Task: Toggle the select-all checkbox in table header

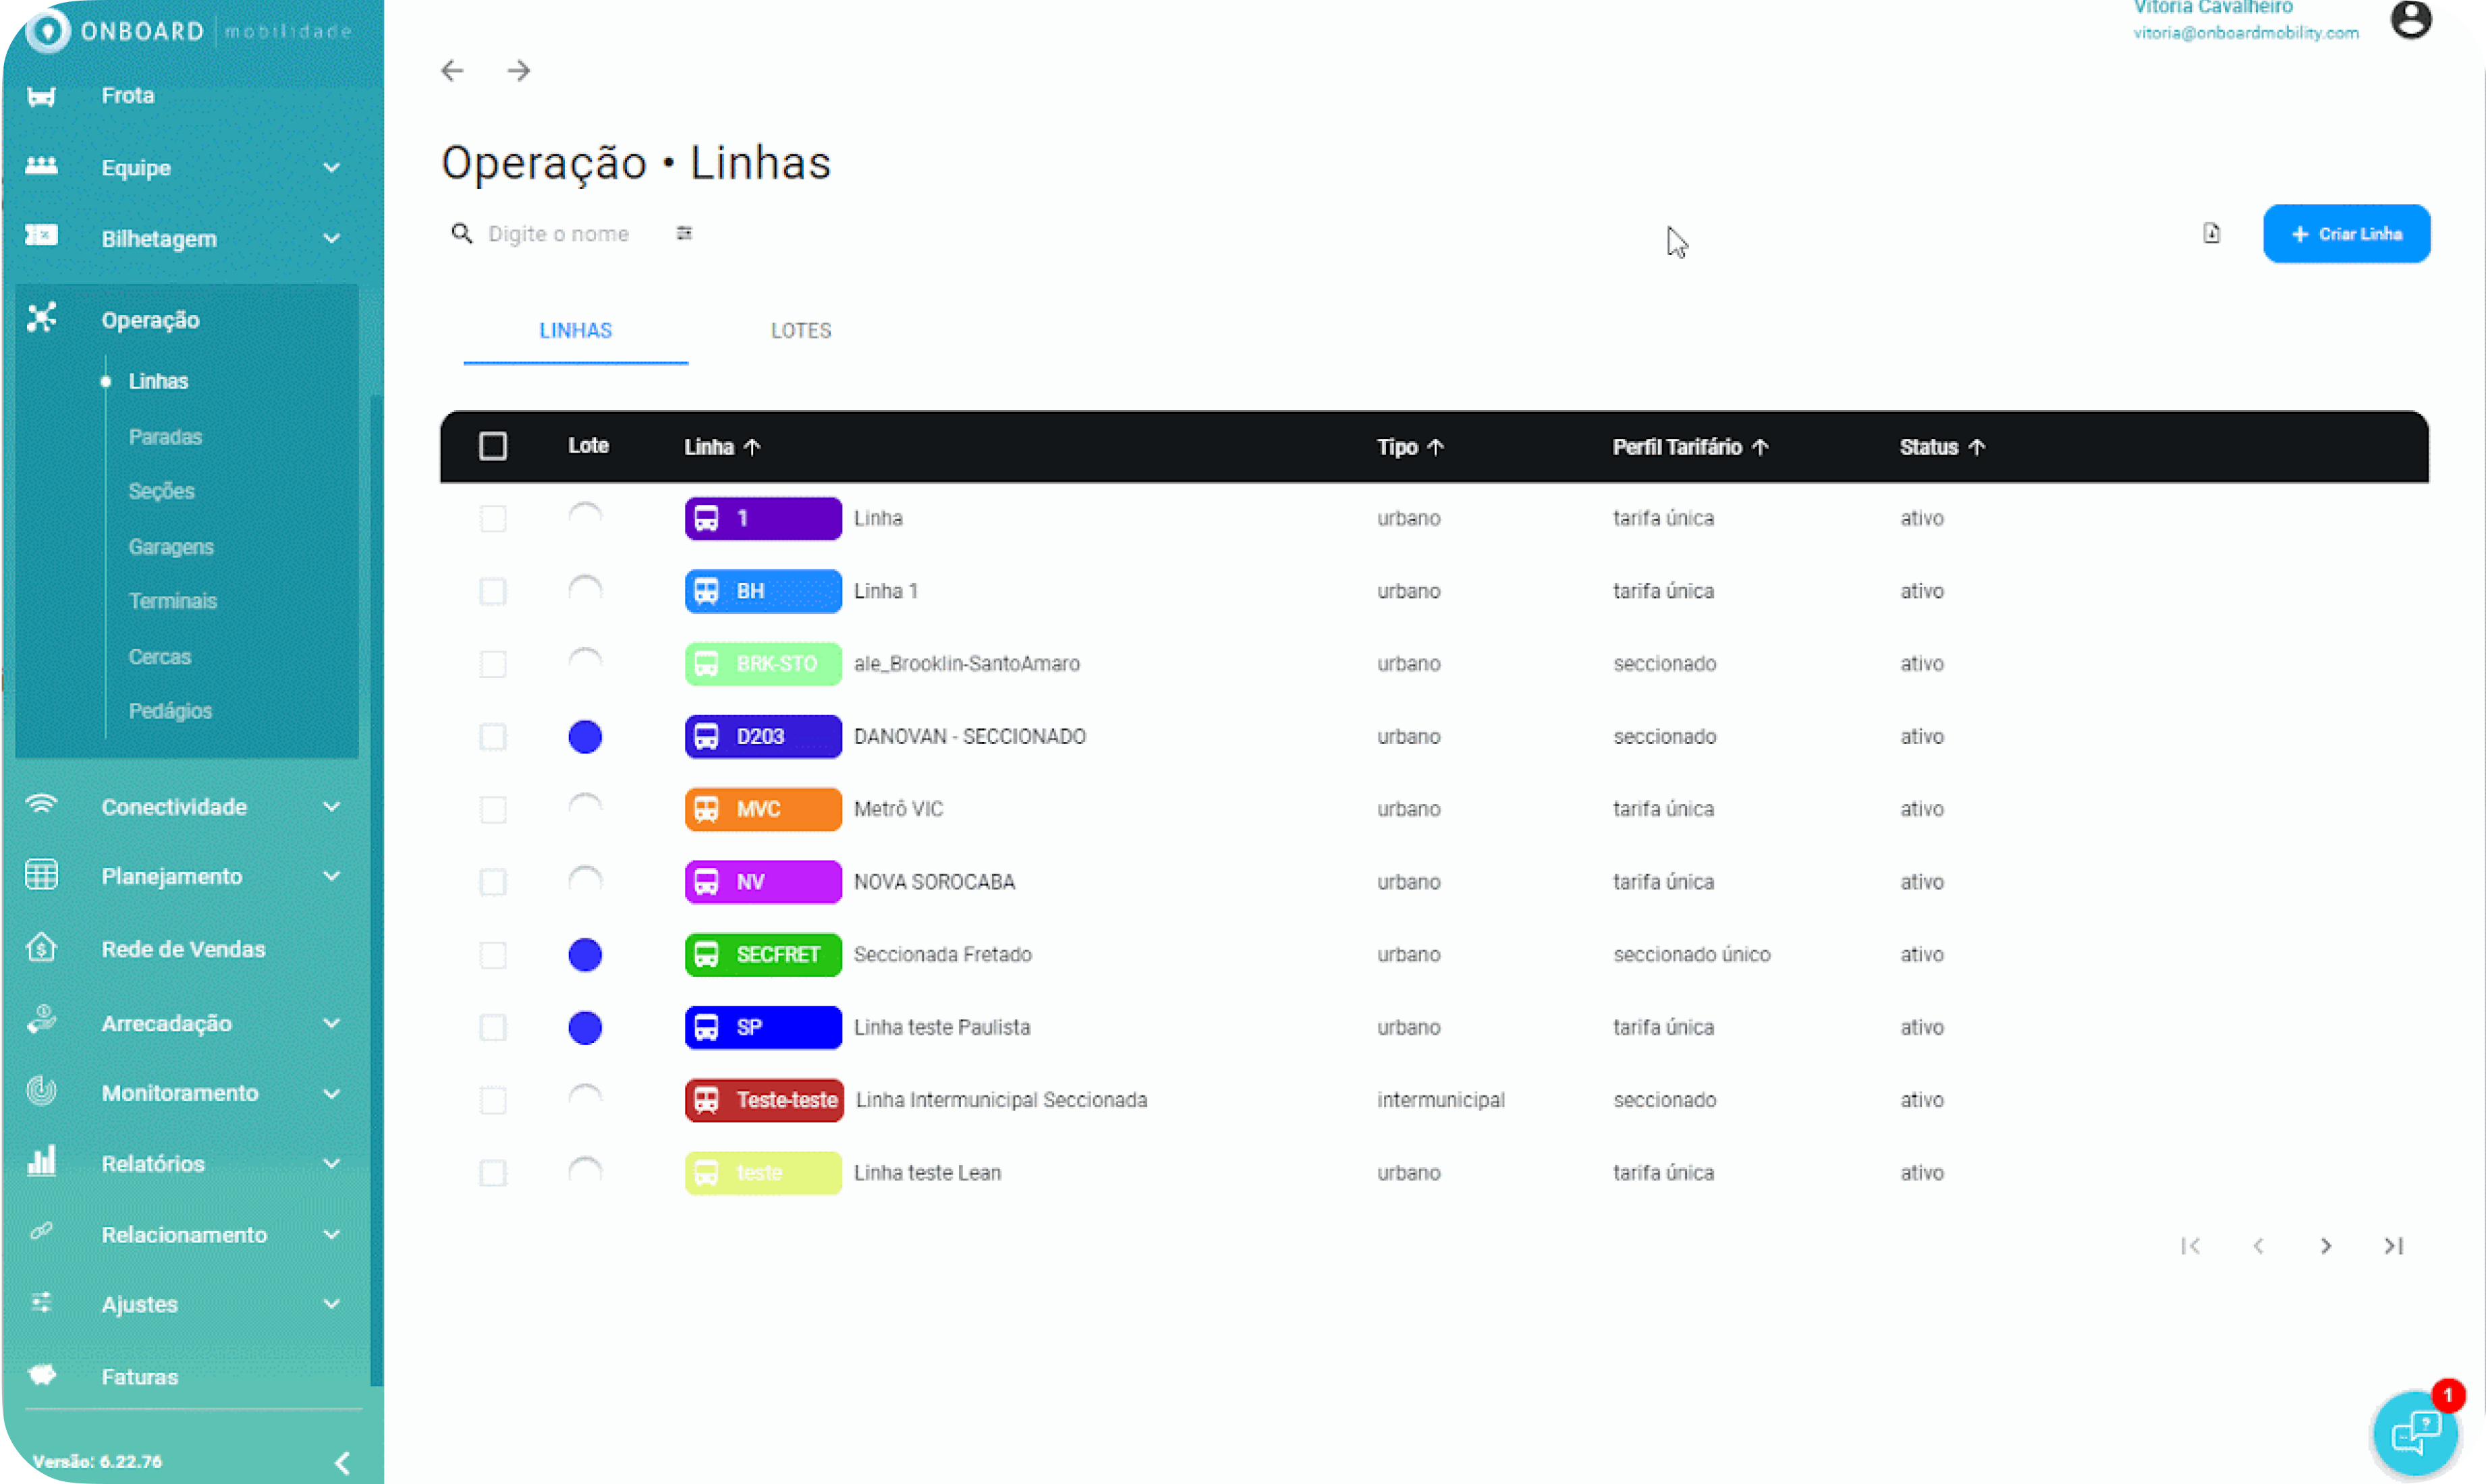Action: click(x=493, y=446)
